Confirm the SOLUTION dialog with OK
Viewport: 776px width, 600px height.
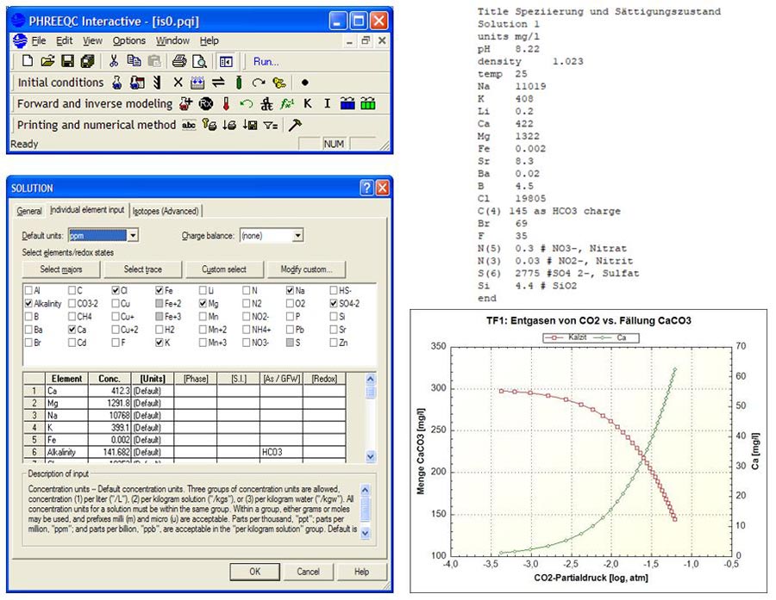(255, 572)
